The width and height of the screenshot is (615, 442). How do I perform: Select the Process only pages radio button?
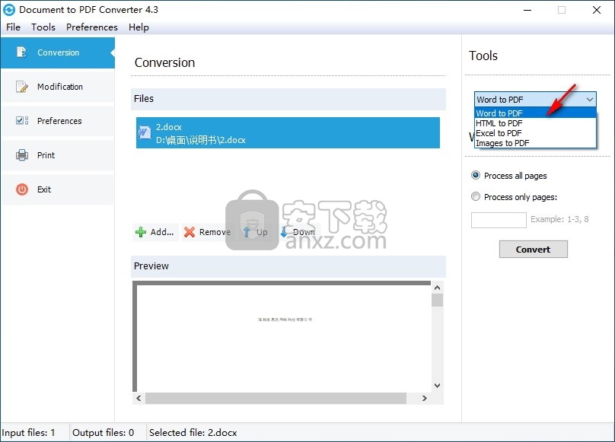(x=476, y=196)
